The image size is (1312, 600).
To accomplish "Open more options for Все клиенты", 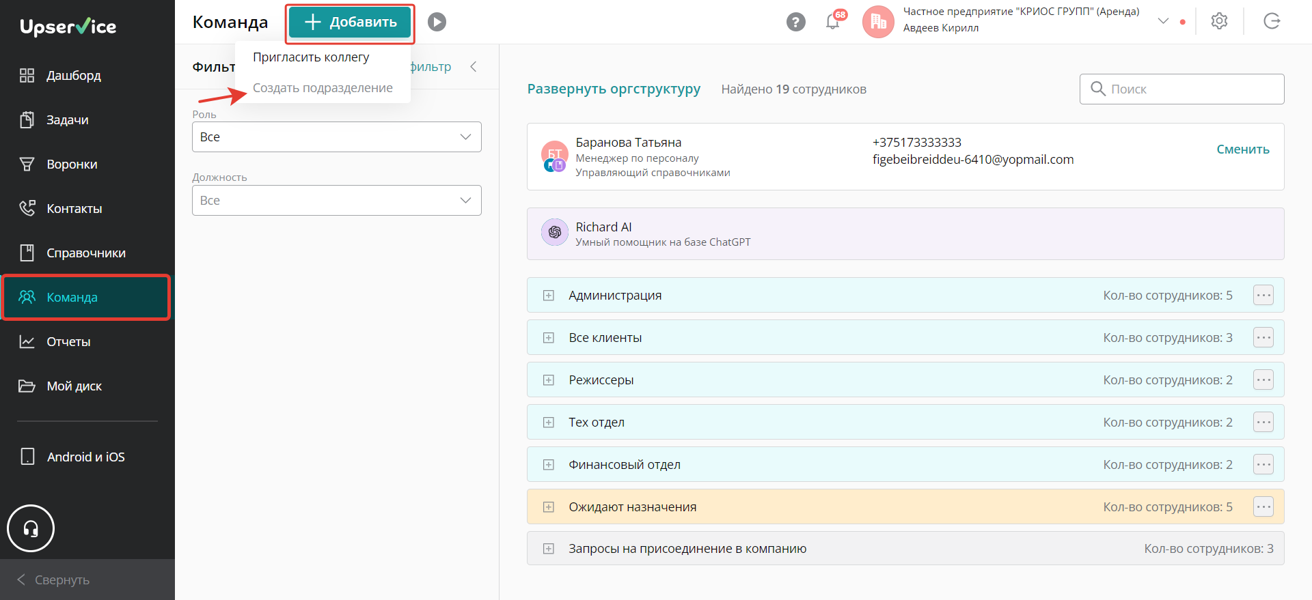I will tap(1263, 337).
